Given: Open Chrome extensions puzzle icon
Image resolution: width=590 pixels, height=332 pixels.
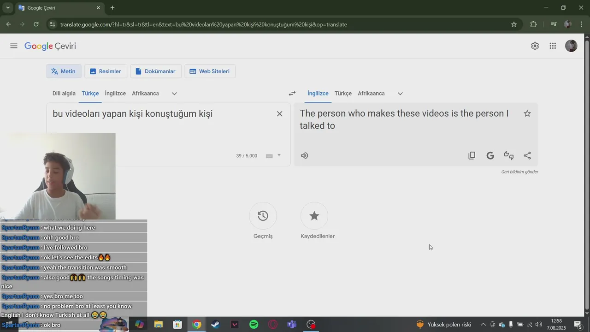Looking at the screenshot, I should pyautogui.click(x=534, y=24).
